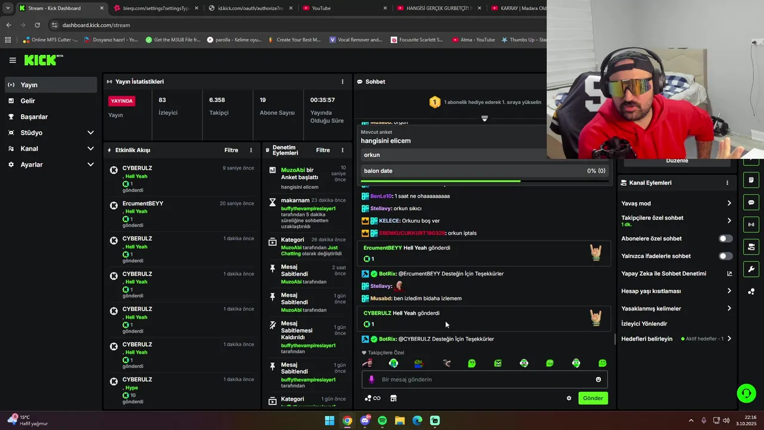This screenshot has height=430, width=764.
Task: Click the chat panel scrollbar
Action: [615, 340]
